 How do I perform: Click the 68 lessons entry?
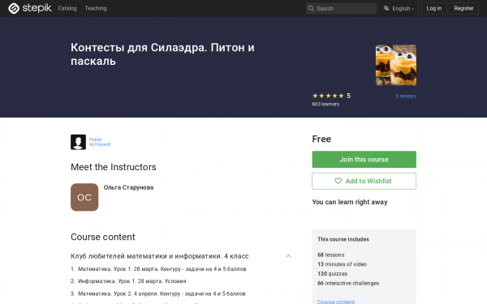point(331,255)
